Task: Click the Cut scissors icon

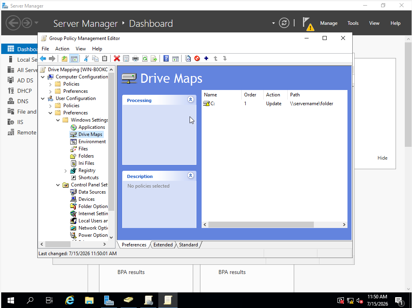Action: [86, 58]
